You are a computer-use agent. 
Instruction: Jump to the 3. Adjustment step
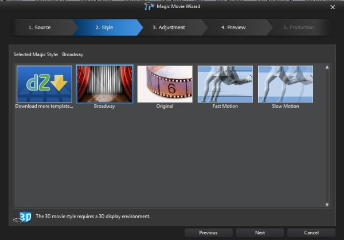click(169, 27)
